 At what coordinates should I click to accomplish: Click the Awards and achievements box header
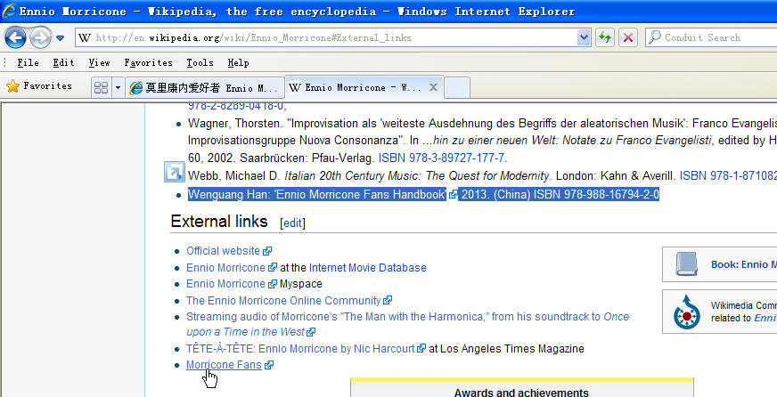[521, 393]
